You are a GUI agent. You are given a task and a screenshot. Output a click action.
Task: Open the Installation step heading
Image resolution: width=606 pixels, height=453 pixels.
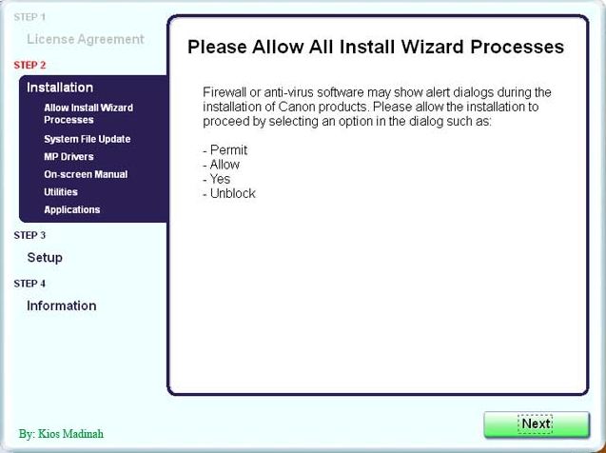tap(60, 88)
